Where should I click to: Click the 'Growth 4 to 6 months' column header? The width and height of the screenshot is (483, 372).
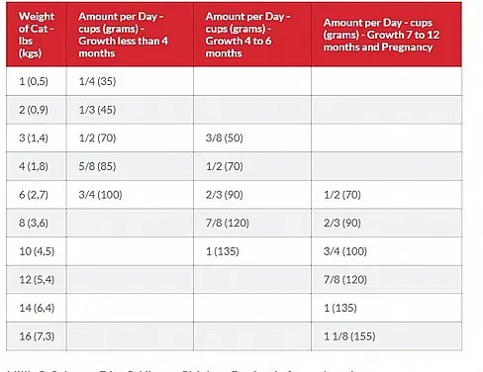pyautogui.click(x=252, y=35)
